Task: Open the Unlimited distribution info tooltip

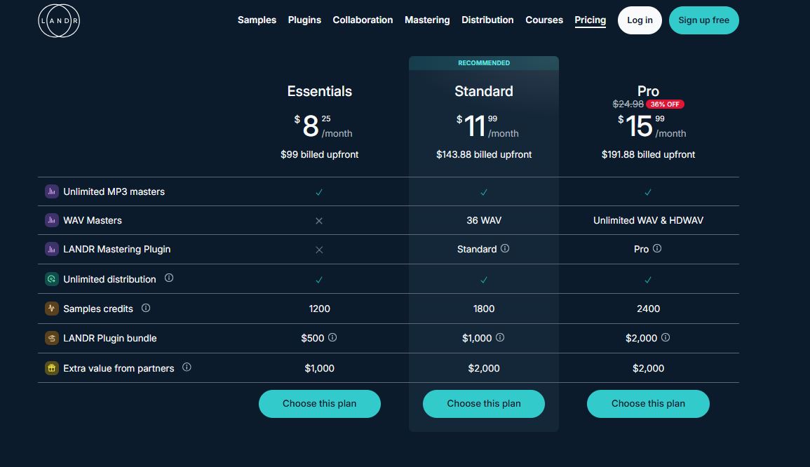Action: [x=169, y=278]
